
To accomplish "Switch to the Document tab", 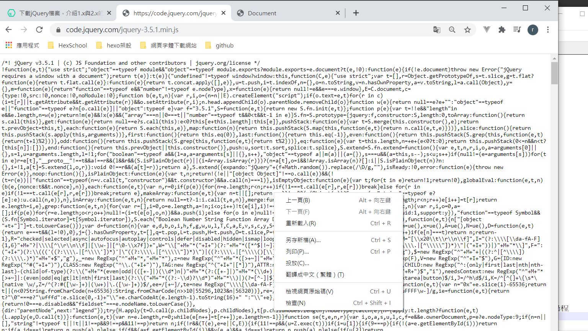I will pyautogui.click(x=288, y=13).
